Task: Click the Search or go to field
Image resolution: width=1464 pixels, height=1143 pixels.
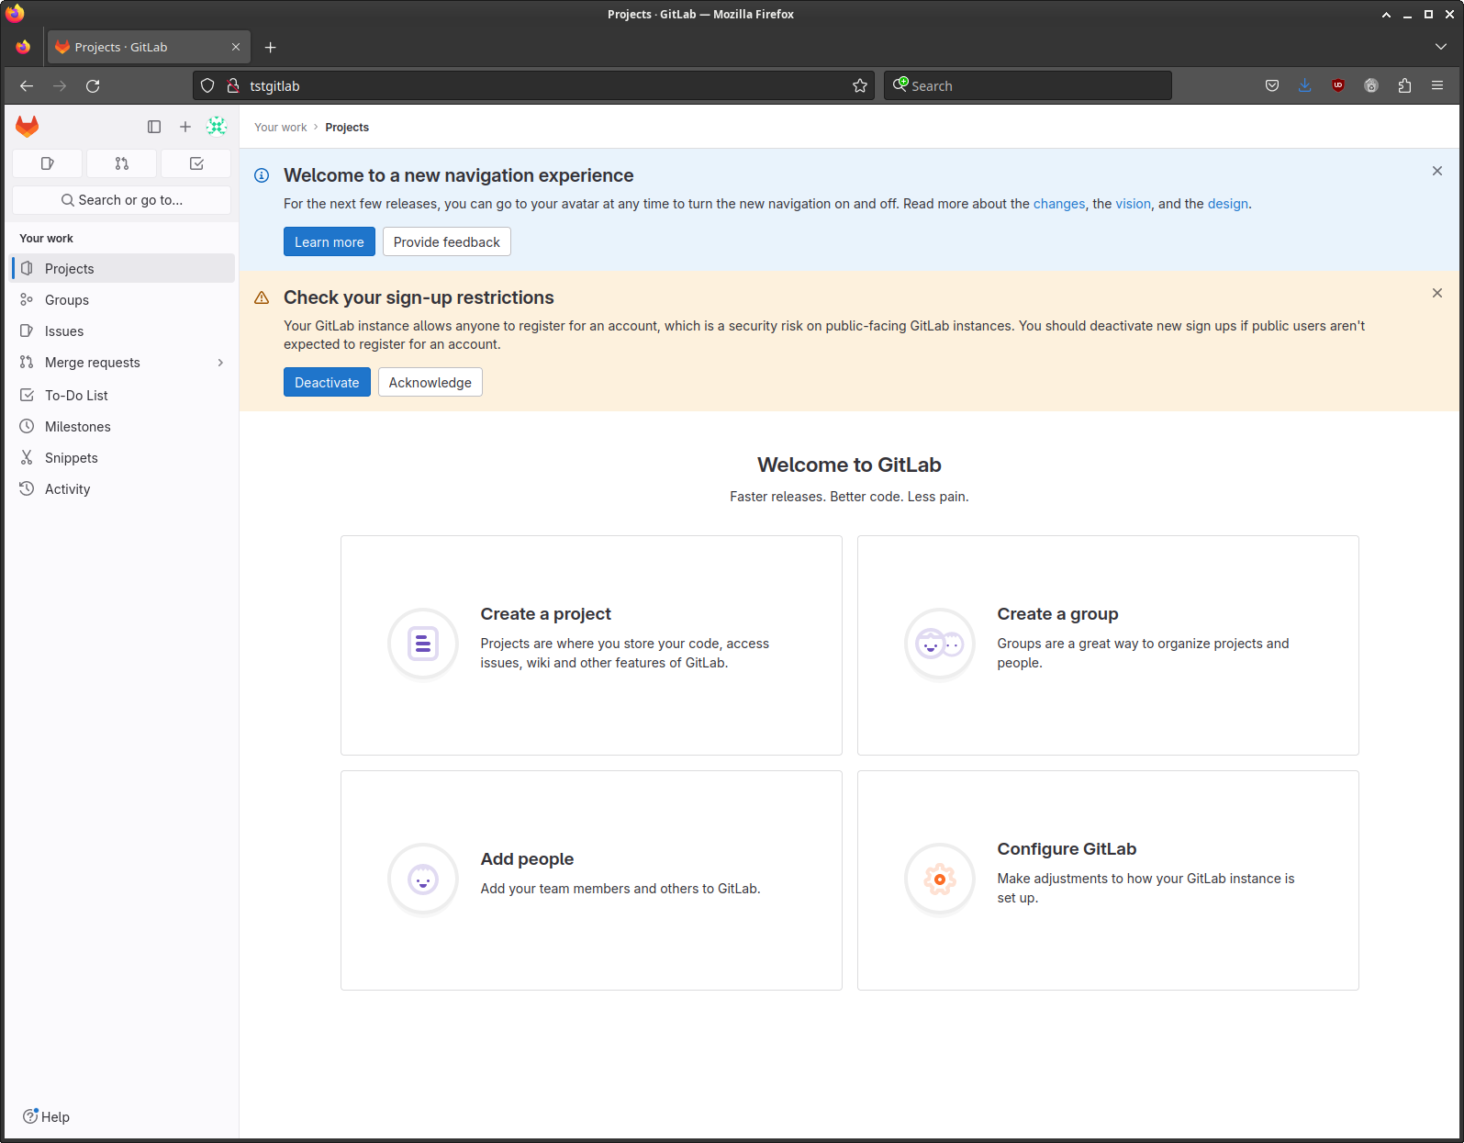Action: point(122,200)
